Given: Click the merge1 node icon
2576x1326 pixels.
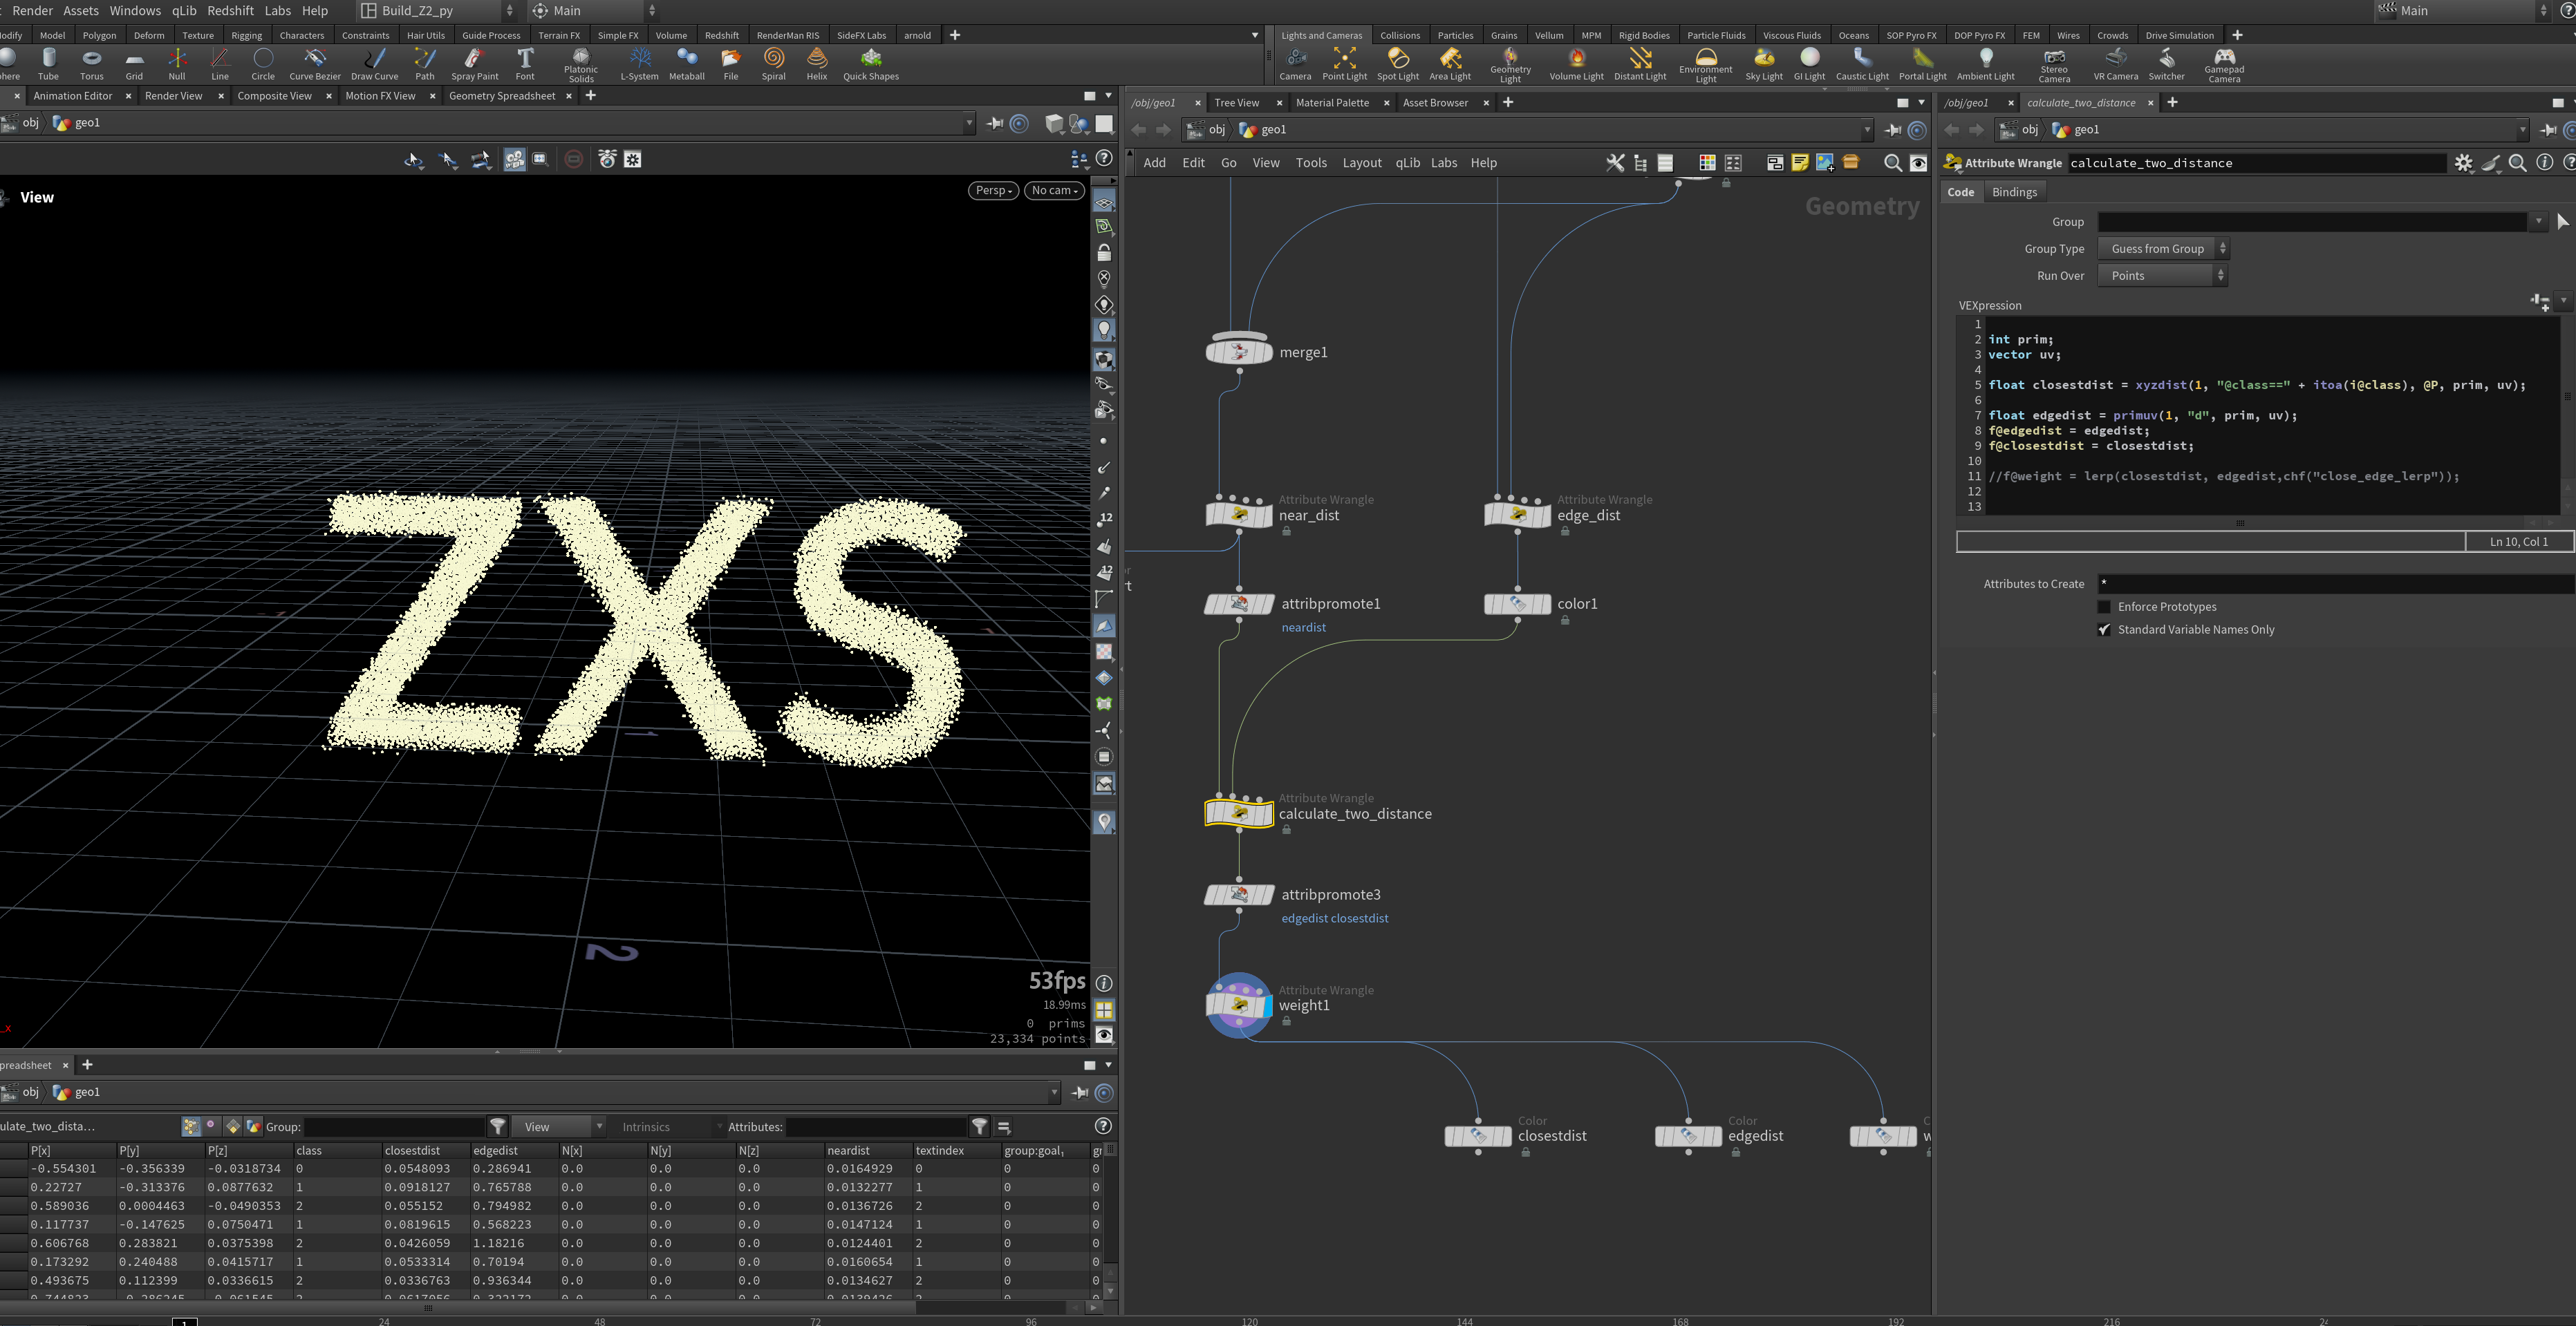Looking at the screenshot, I should [1238, 351].
